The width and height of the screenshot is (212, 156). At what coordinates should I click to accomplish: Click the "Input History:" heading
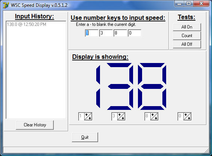pos(35,16)
